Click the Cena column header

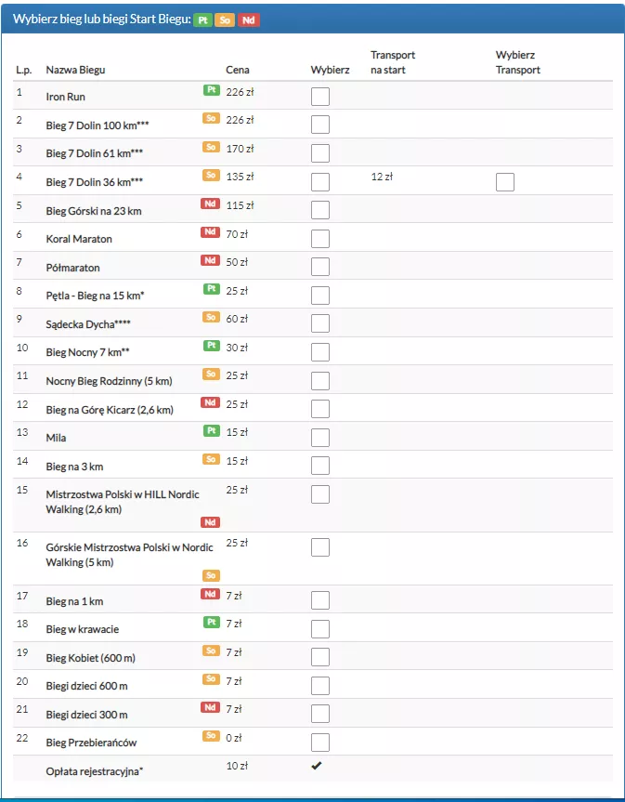[x=238, y=71]
